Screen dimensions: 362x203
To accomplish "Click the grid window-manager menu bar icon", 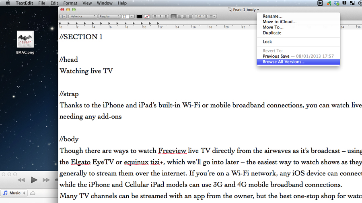I will pos(352,3).
